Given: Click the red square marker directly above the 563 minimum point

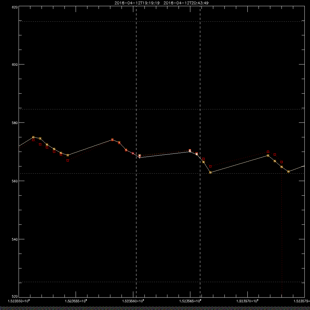Looking at the screenshot, I should pyautogui.click(x=210, y=166).
